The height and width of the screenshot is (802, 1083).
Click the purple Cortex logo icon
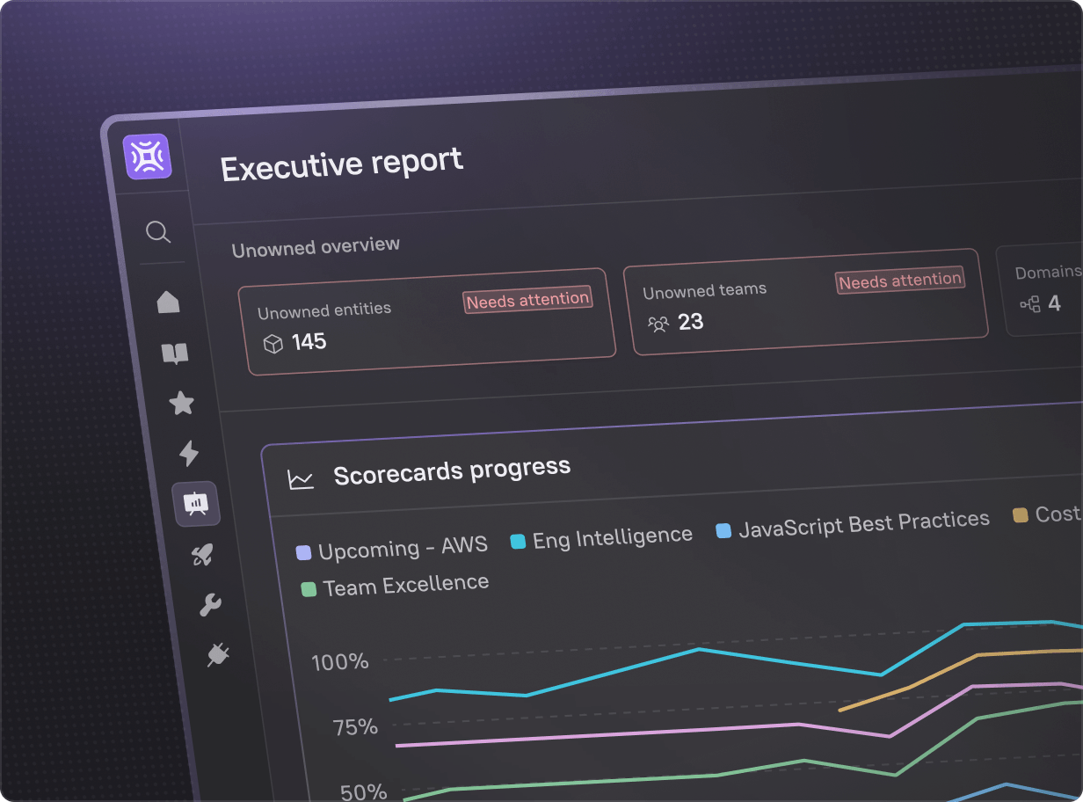(147, 158)
